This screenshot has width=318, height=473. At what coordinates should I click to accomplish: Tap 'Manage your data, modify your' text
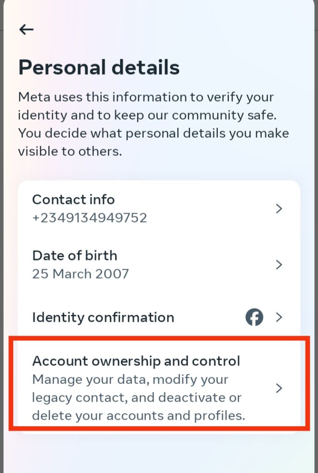pyautogui.click(x=130, y=380)
